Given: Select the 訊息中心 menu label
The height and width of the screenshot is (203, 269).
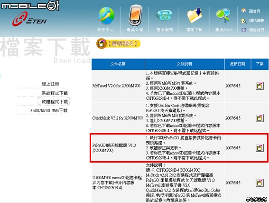Looking at the screenshot, I should 105,30.
